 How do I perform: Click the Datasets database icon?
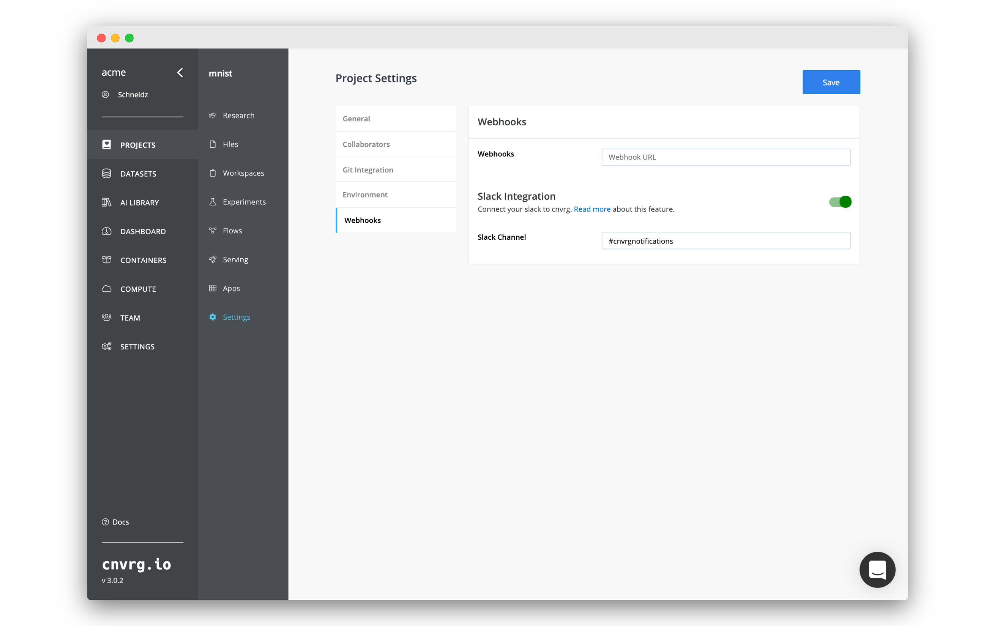107,173
